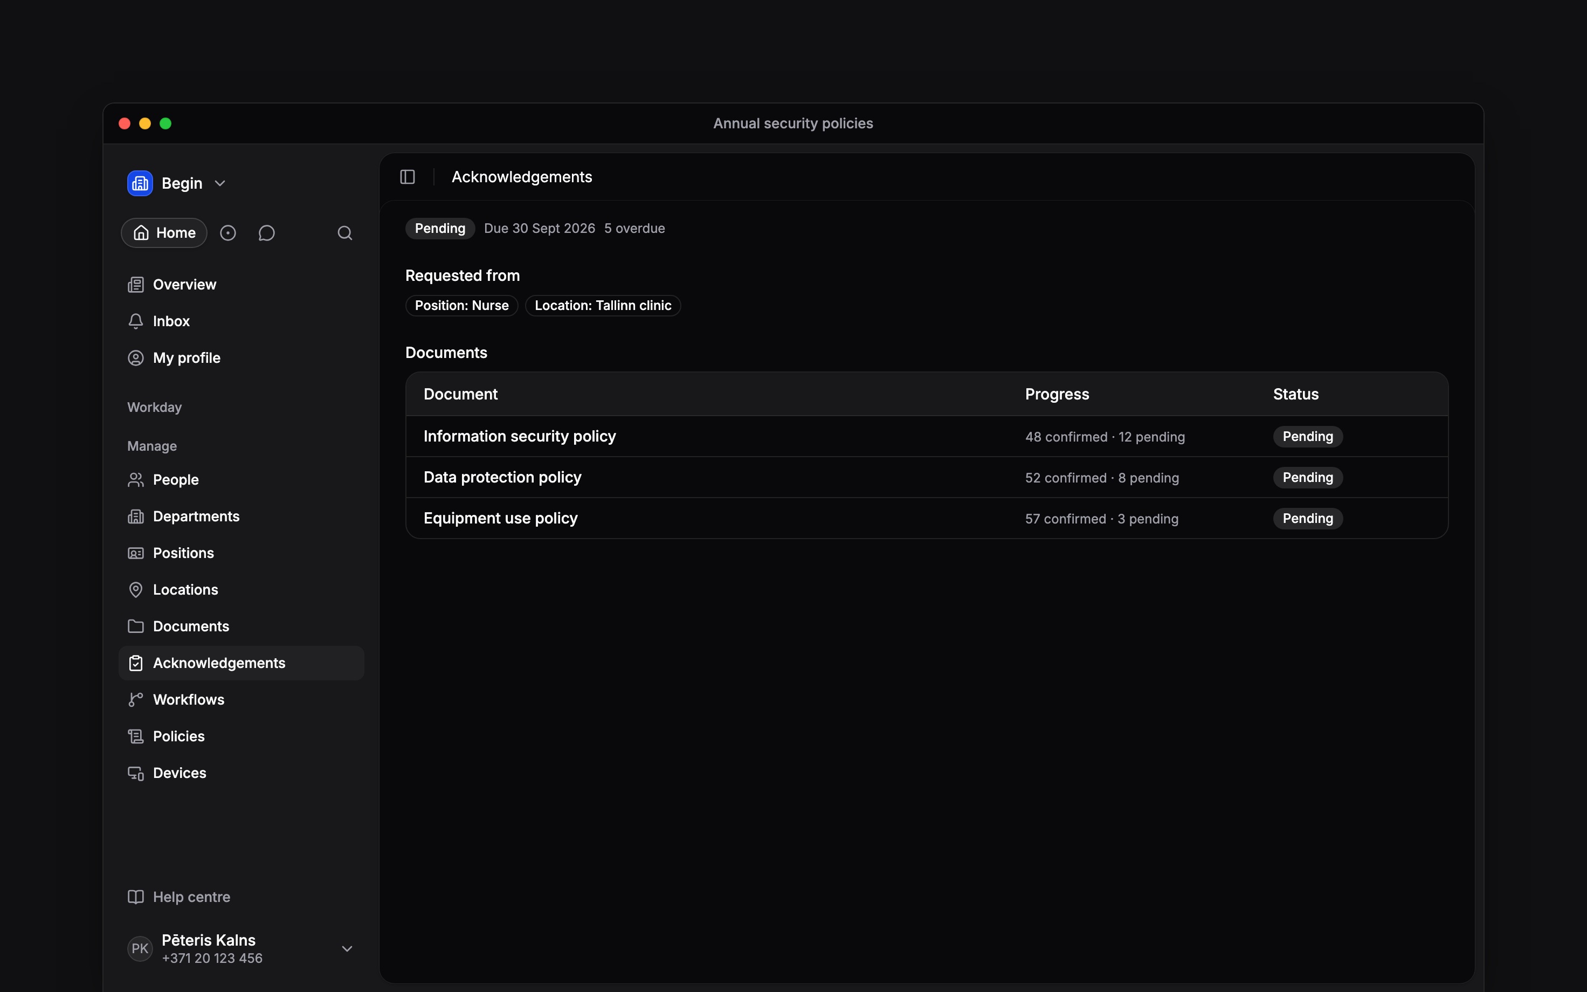Click the Locations map pin icon
This screenshot has width=1587, height=992.
136,590
